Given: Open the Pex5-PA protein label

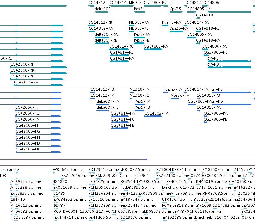Looking at the screenshot, I should tap(143, 101).
